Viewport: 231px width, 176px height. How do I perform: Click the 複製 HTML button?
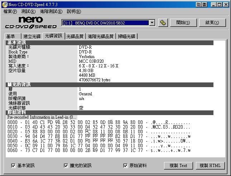210,166
